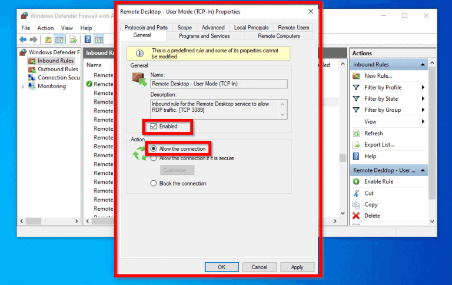Click the New Rule icon in Actions
This screenshot has height=285, width=452.
pyautogui.click(x=356, y=75)
